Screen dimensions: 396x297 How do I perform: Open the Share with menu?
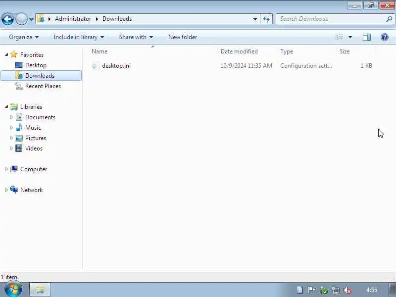coord(136,37)
